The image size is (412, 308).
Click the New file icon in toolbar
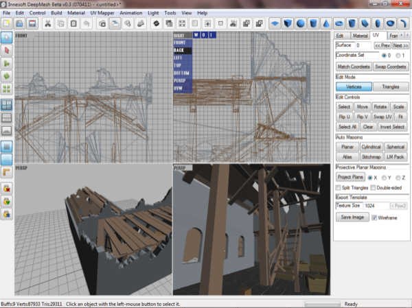pos(6,23)
